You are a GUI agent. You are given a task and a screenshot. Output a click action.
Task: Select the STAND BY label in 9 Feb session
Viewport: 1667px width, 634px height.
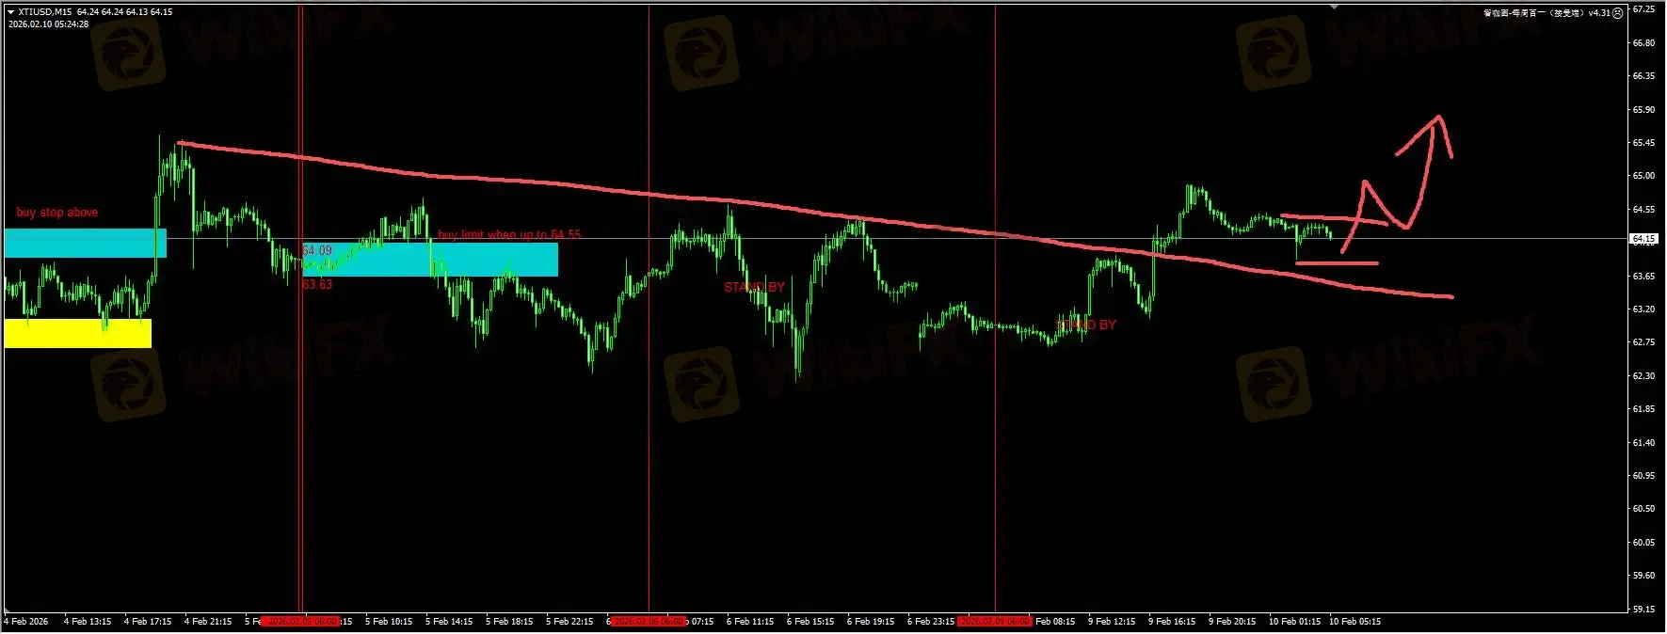(x=1086, y=325)
